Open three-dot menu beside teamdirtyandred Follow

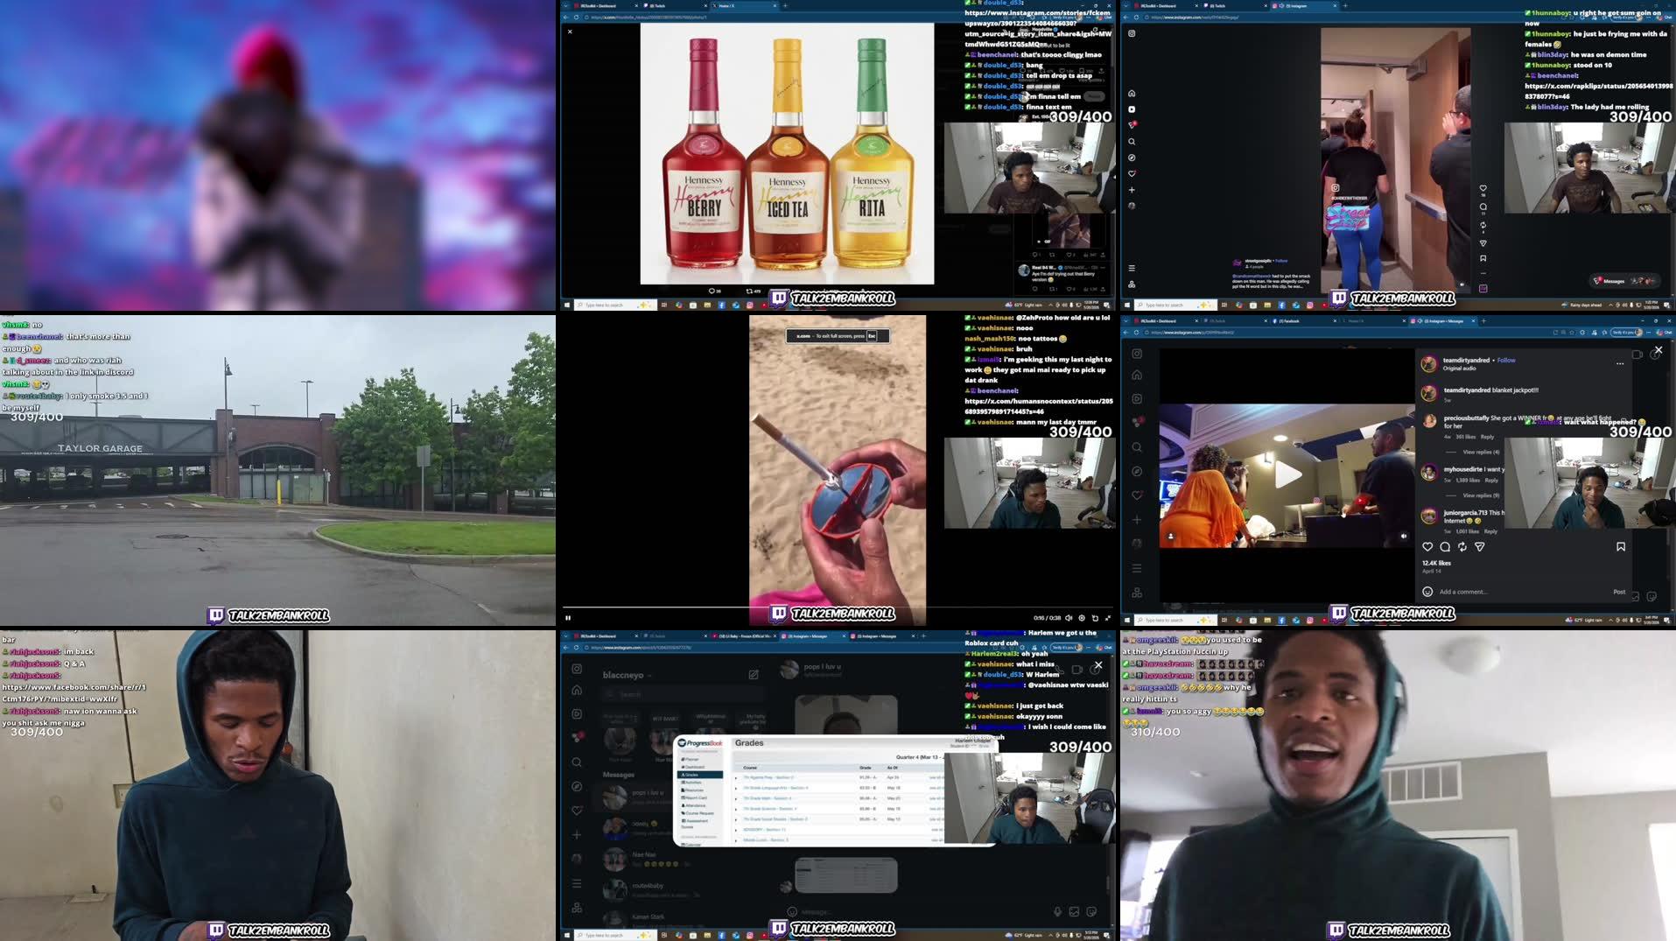point(1620,363)
